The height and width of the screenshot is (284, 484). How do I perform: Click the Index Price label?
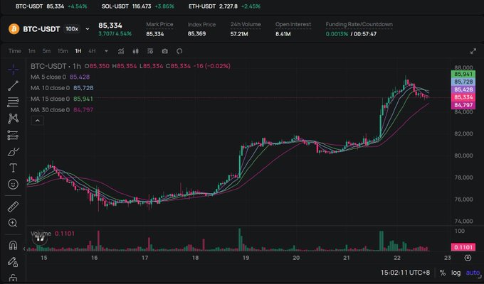[x=201, y=24]
